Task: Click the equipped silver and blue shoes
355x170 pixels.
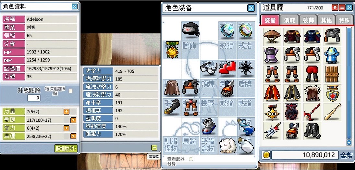Action: tap(209, 126)
